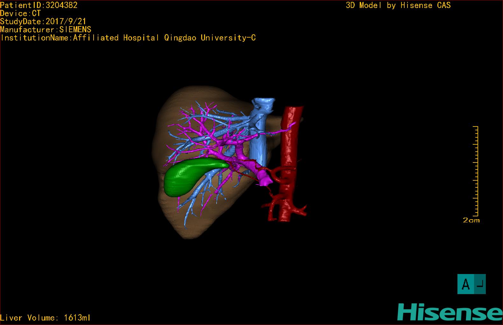The image size is (503, 325).
Task: Click the InstitutionName Qingdao University text
Action: 128,38
